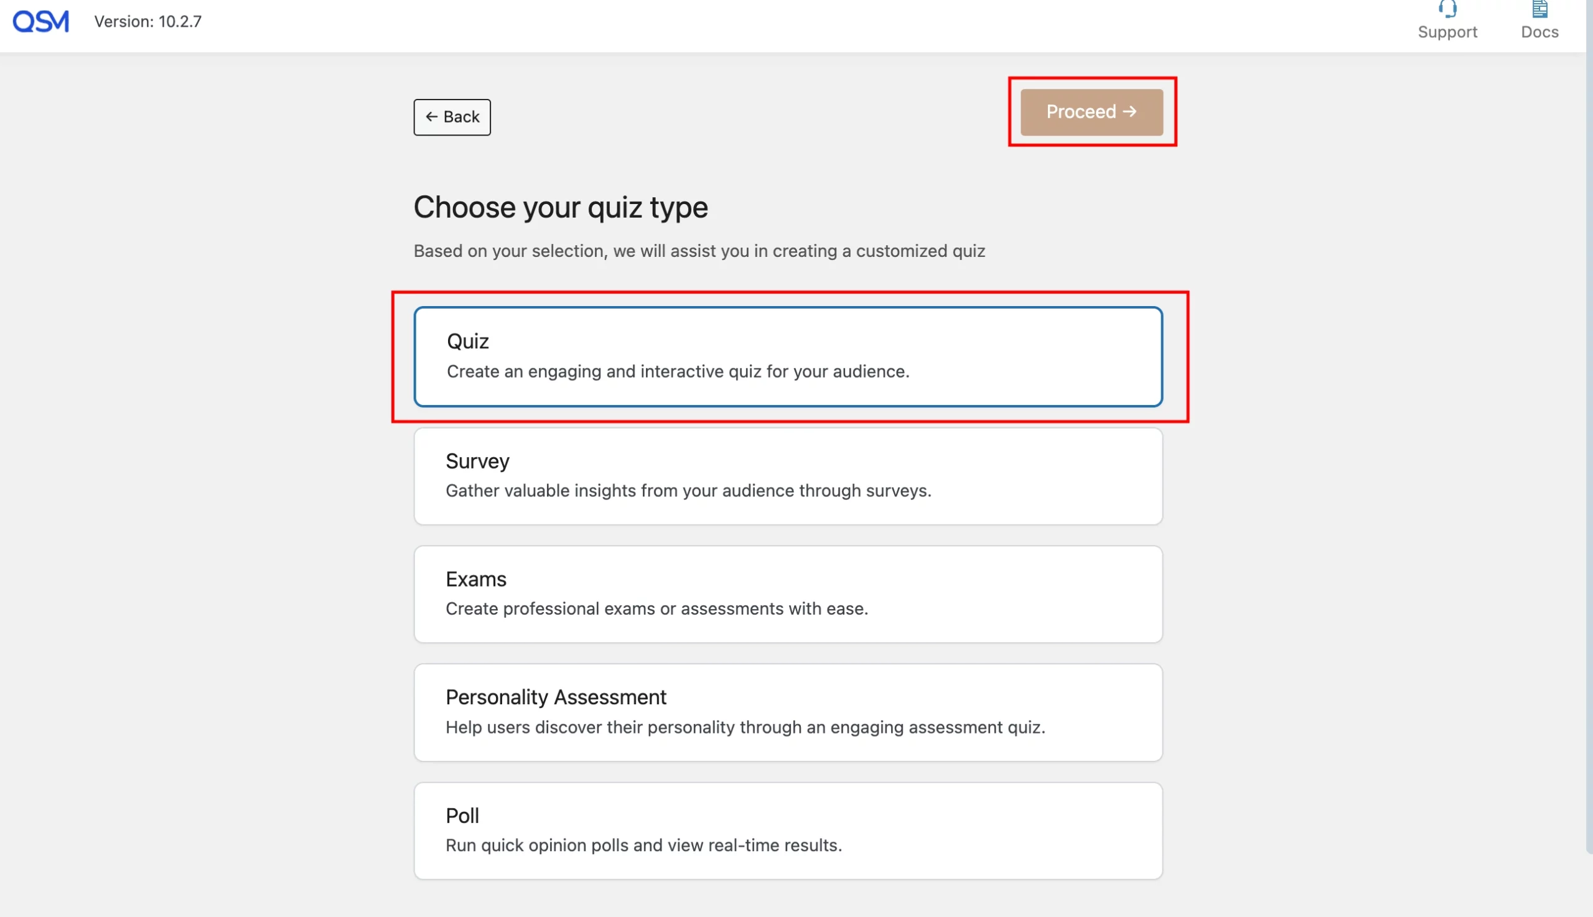Click the arrow icon inside the Proceed button
The width and height of the screenshot is (1593, 917).
pos(1130,111)
